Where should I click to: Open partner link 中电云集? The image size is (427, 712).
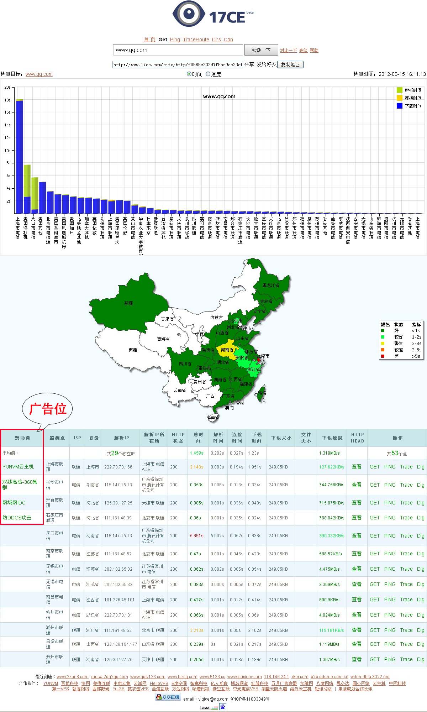[x=122, y=684]
